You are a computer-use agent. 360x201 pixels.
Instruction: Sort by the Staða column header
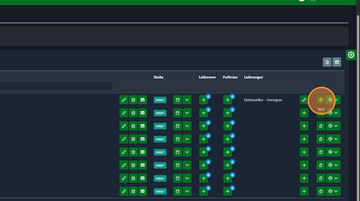(158, 77)
